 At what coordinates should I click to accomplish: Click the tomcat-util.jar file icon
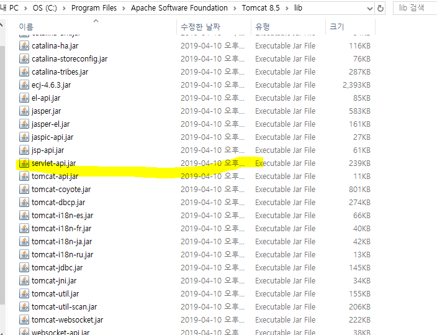click(24, 293)
